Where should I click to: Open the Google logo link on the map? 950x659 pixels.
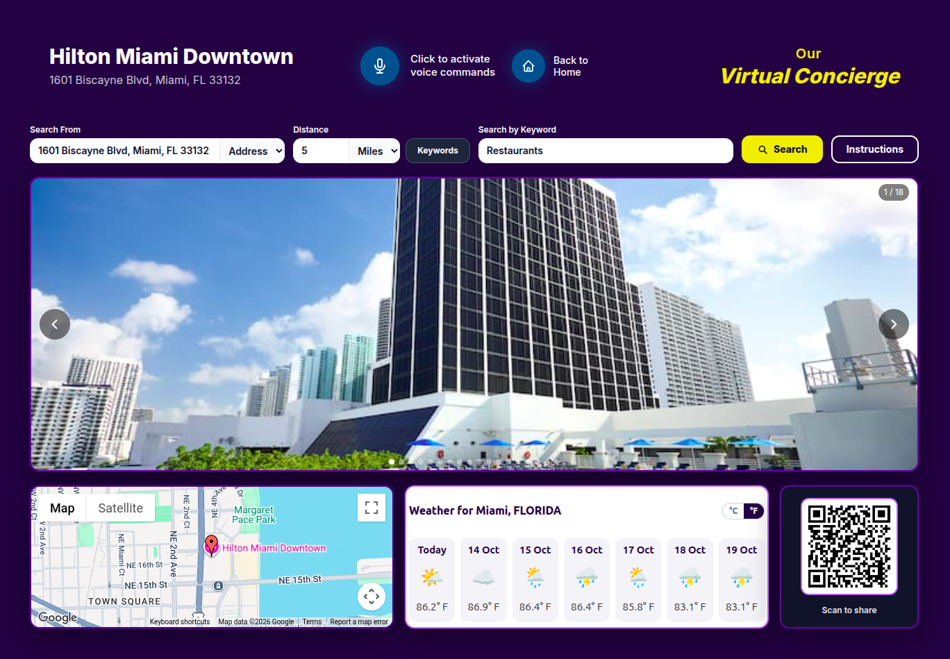[x=58, y=617]
